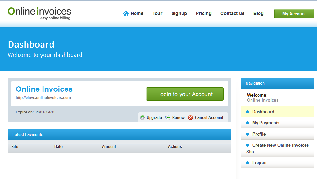Image resolution: width=317 pixels, height=179 pixels.
Task: Click the Dashboard bullet icon in Navigation
Action: [x=247, y=112]
